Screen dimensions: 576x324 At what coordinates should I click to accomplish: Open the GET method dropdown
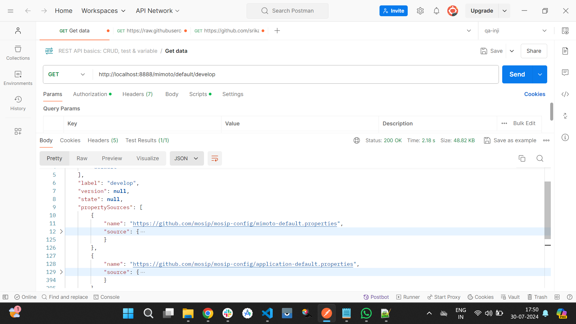67,74
